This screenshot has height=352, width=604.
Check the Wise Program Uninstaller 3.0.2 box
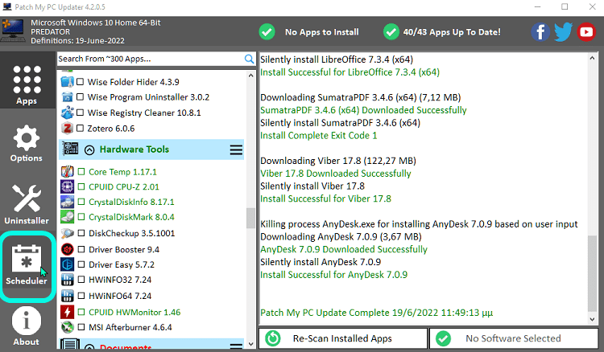(80, 97)
